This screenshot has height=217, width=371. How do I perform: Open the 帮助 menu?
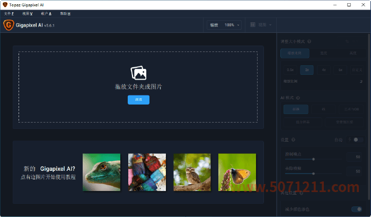(x=65, y=13)
